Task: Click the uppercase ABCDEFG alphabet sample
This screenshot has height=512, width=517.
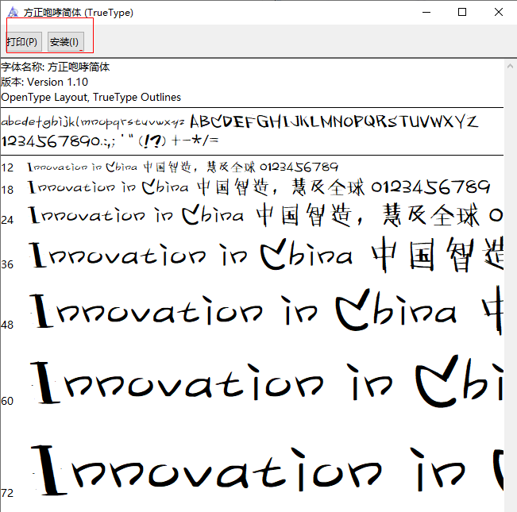Action: pyautogui.click(x=334, y=121)
